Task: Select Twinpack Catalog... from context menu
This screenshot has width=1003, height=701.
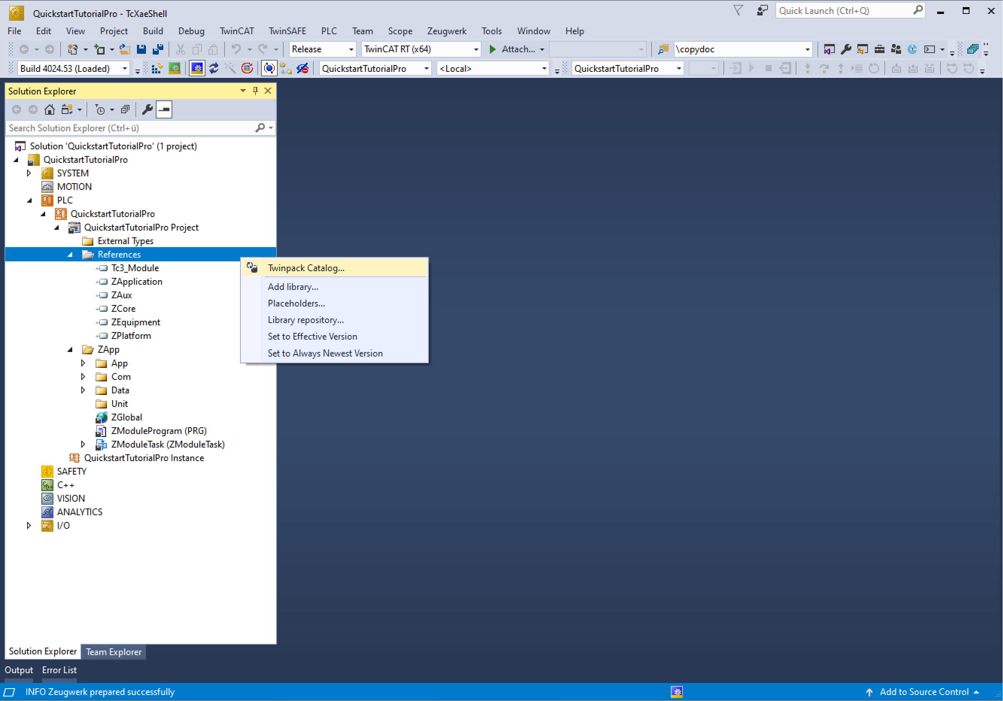Action: (x=334, y=268)
